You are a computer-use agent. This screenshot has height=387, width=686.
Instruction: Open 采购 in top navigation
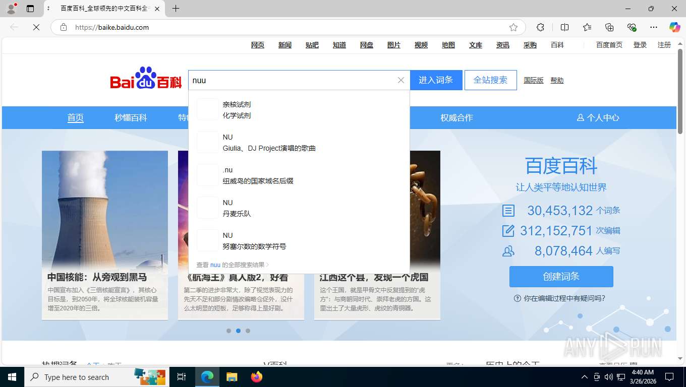(x=530, y=45)
